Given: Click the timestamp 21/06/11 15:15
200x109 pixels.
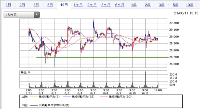Looking at the screenshot, I should (x=186, y=13).
